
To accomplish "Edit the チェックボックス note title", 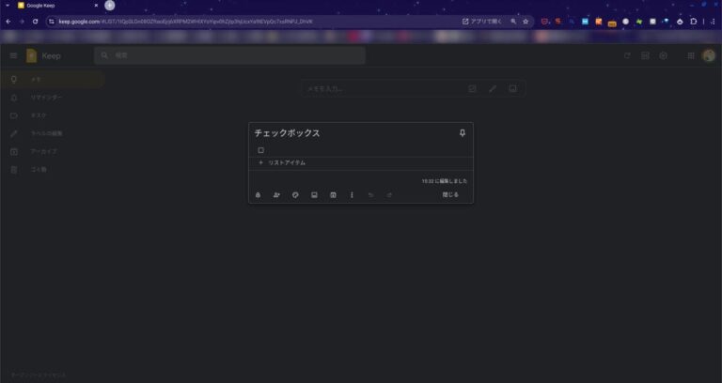I will pyautogui.click(x=287, y=133).
